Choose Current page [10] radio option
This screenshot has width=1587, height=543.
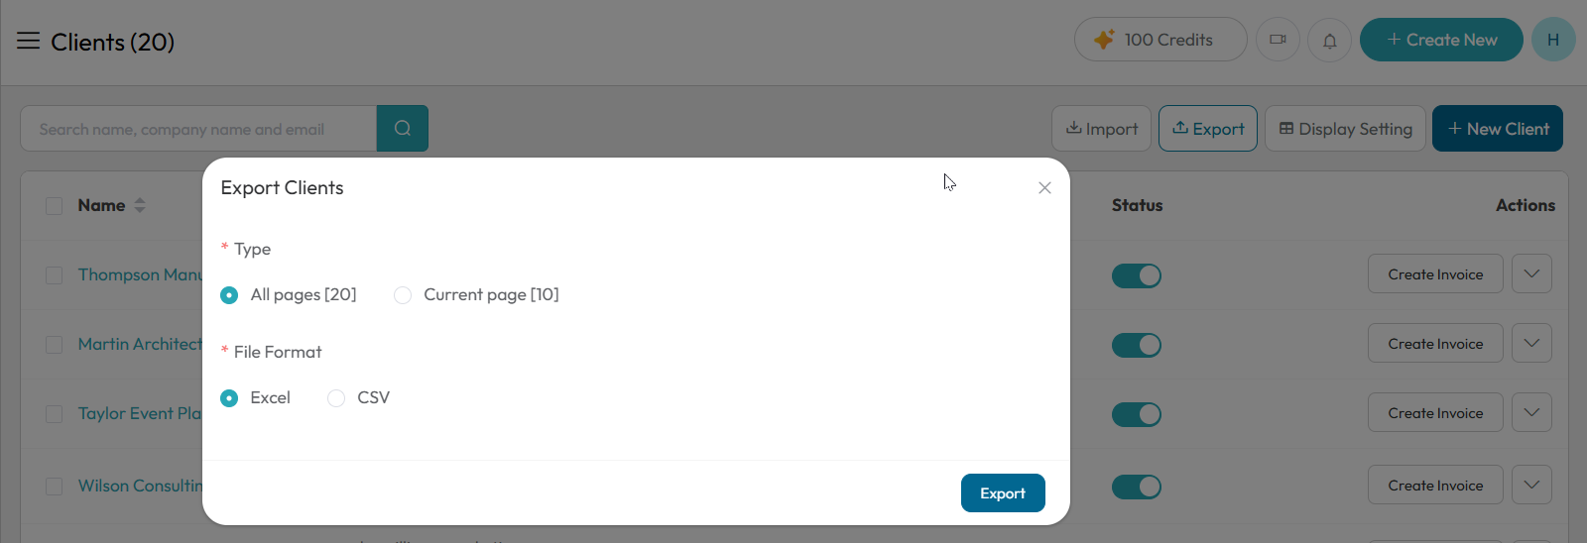pyautogui.click(x=403, y=295)
